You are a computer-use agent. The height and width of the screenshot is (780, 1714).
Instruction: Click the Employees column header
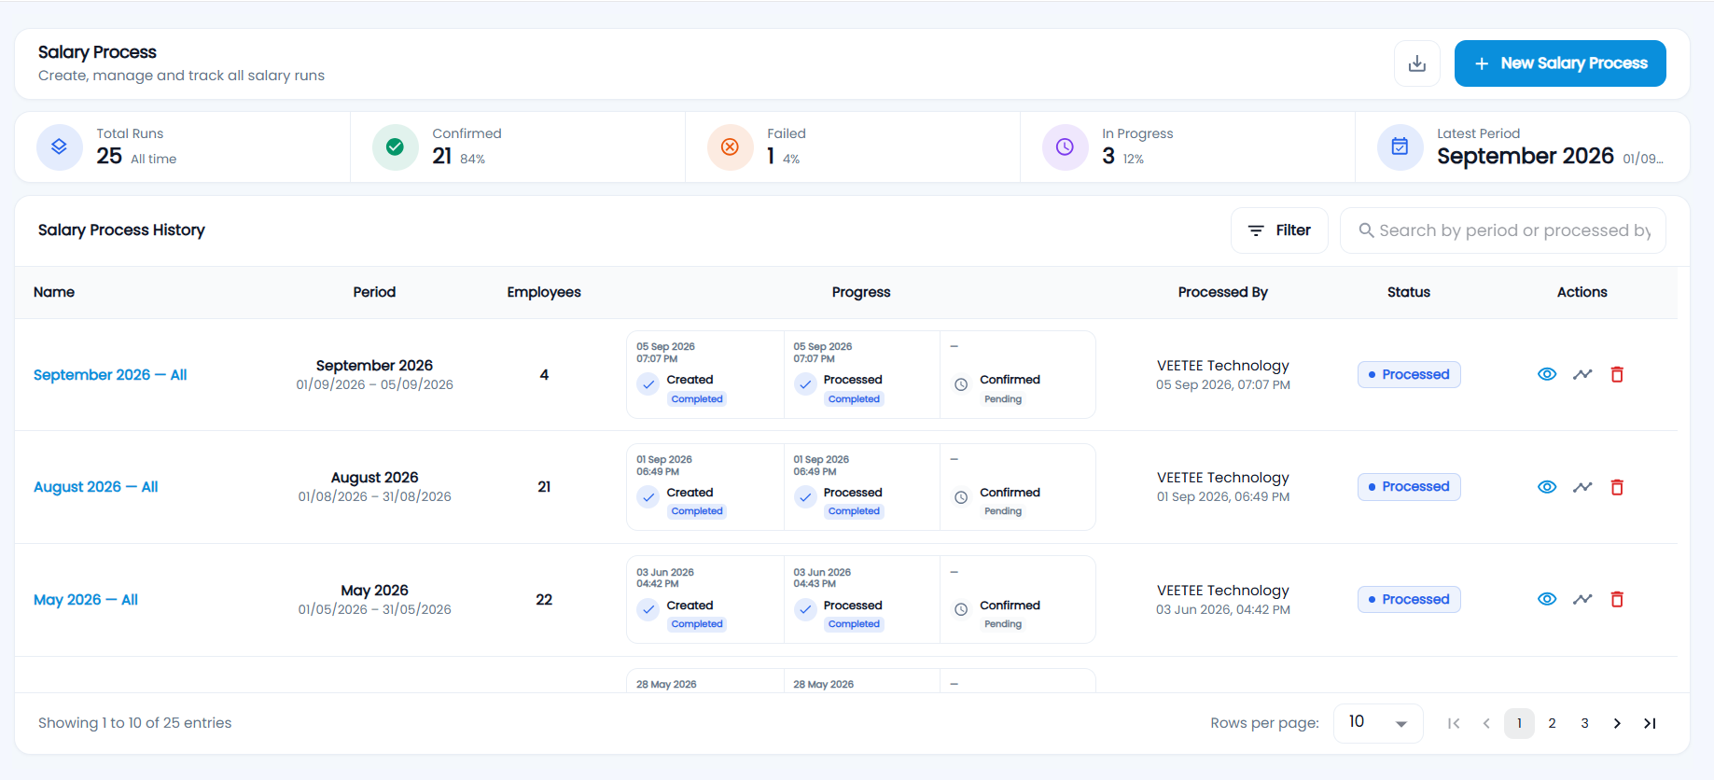click(x=544, y=292)
